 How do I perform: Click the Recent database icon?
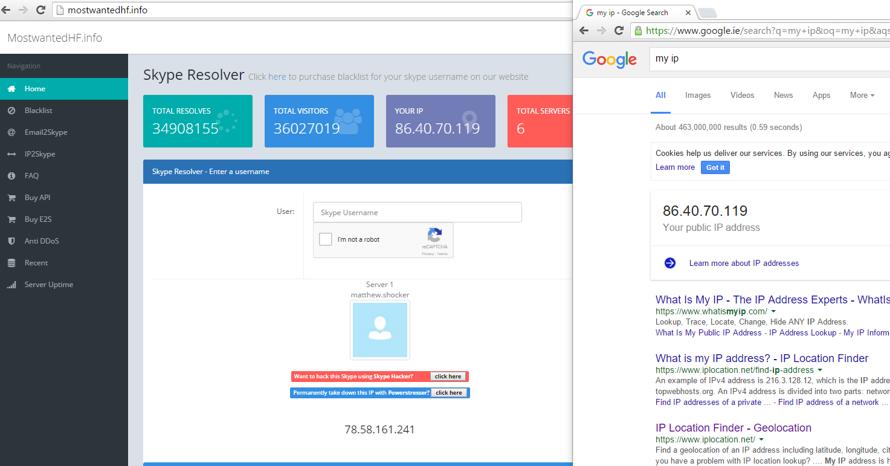pos(11,263)
